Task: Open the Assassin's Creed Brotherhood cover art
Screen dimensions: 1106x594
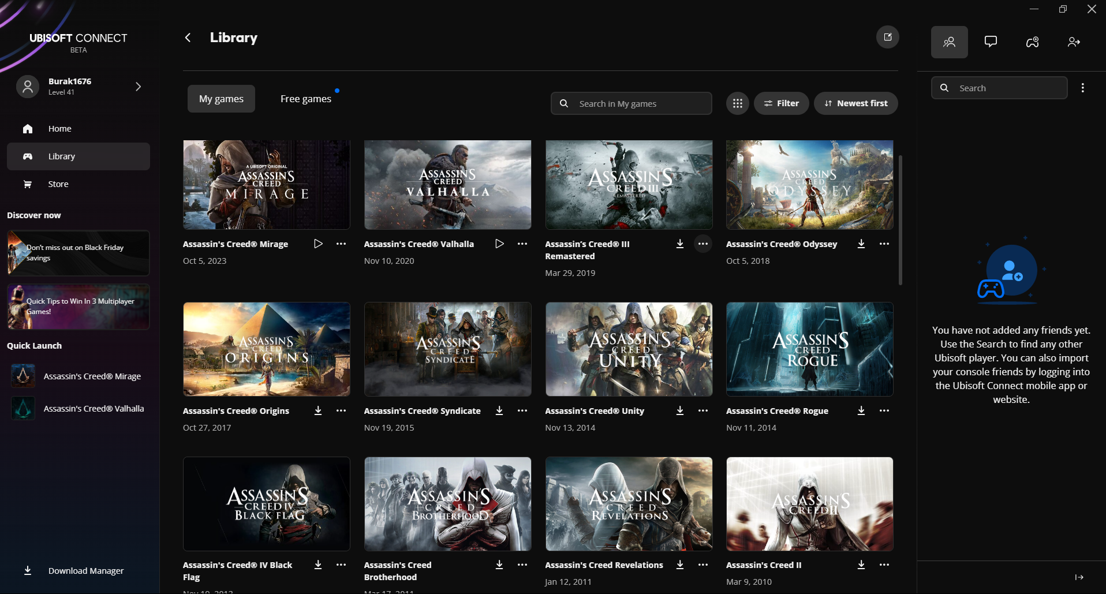Action: [448, 504]
